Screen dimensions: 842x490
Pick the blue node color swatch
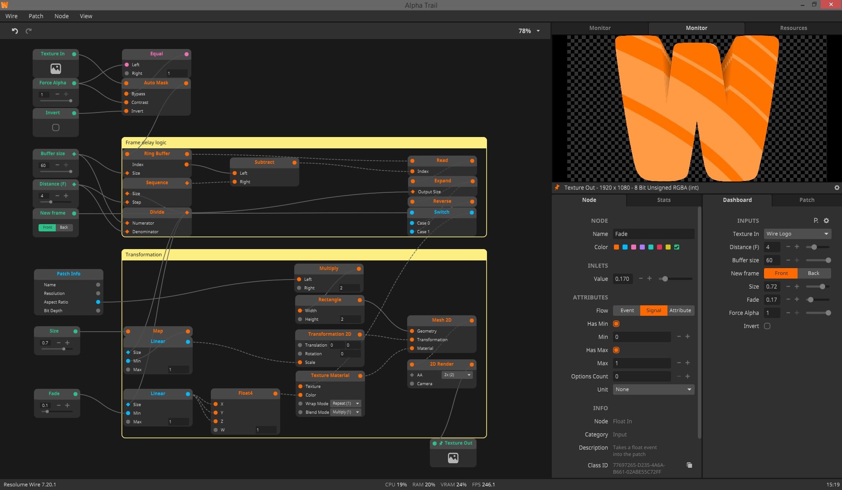(x=625, y=247)
